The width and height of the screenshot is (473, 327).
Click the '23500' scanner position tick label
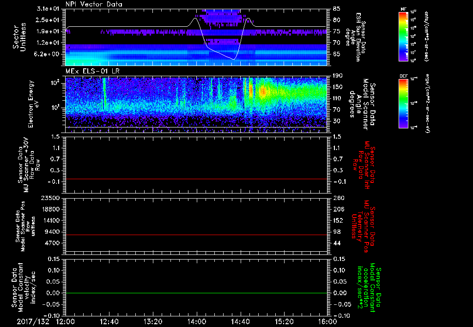50,198
